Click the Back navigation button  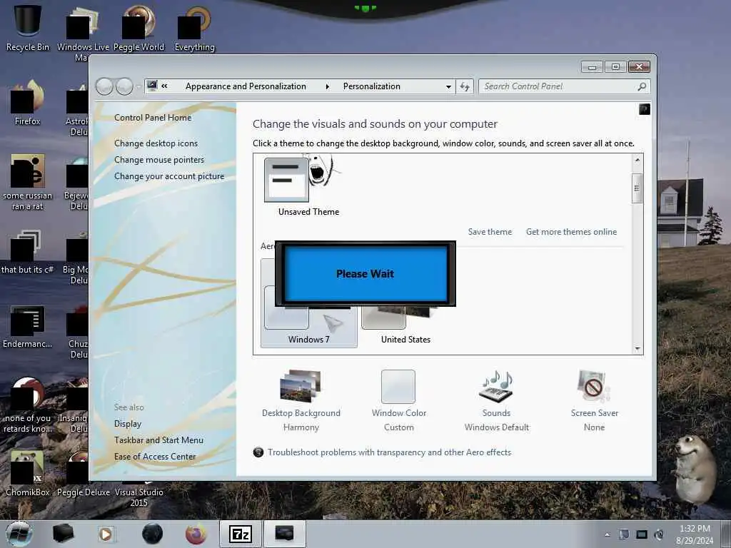[x=104, y=86]
